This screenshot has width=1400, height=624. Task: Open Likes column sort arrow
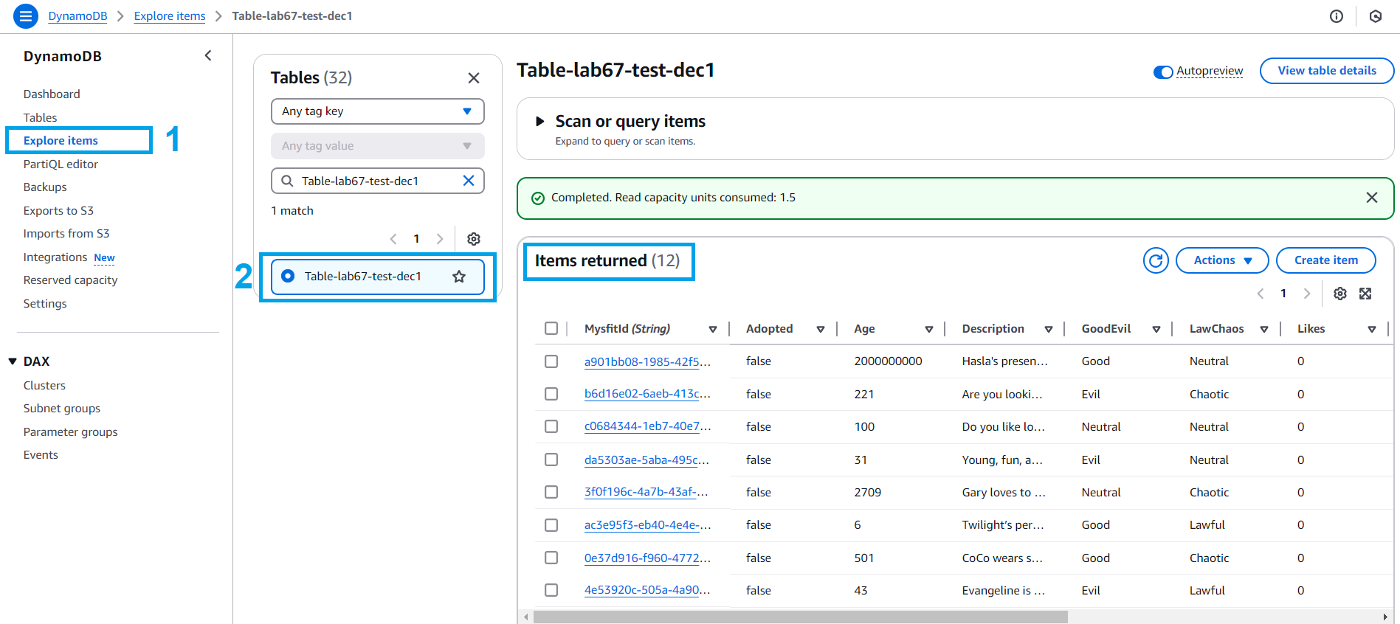coord(1372,330)
